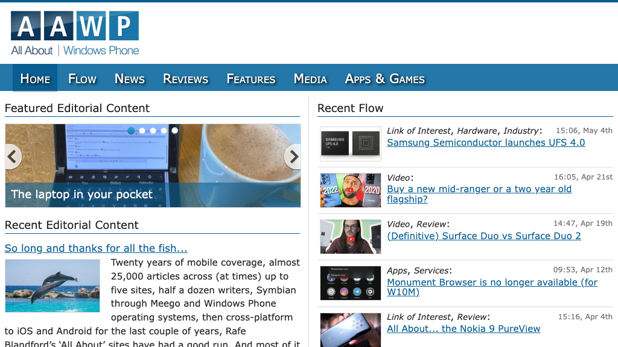Open the Flow menu item
Viewport: 618px width, 347px height.
click(x=82, y=79)
